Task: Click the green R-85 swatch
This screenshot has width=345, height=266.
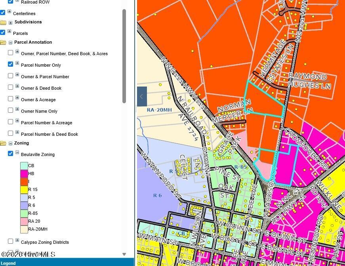Action: [x=24, y=213]
